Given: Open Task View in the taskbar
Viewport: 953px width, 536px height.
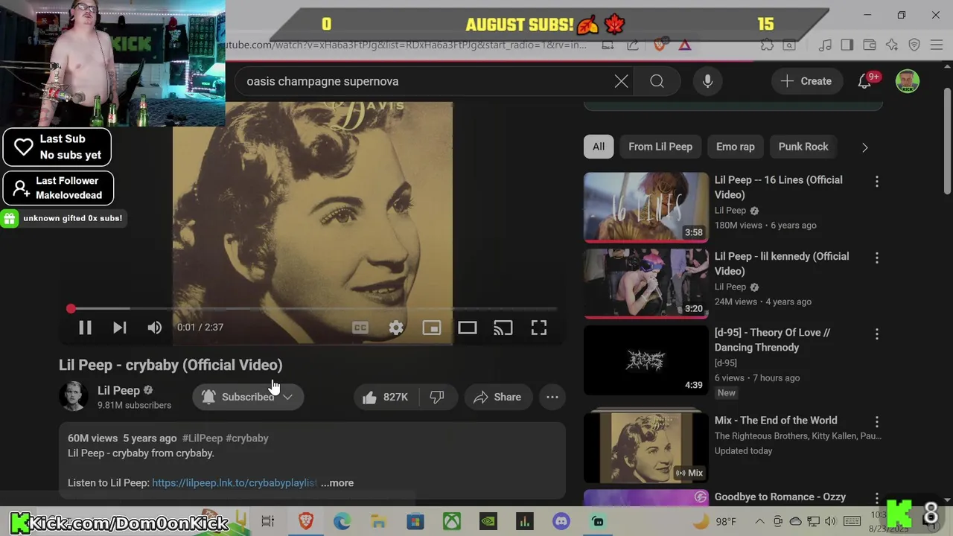Looking at the screenshot, I should coord(268,521).
